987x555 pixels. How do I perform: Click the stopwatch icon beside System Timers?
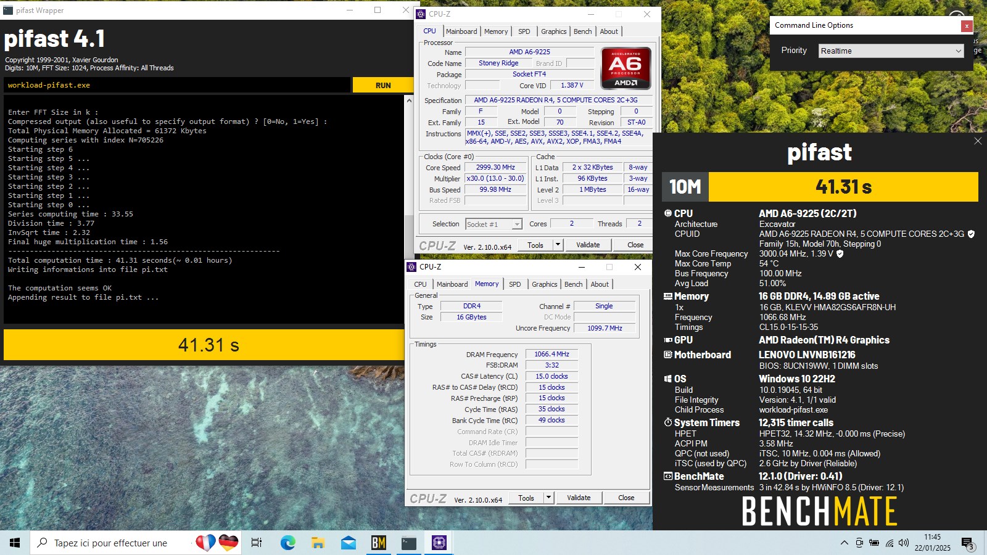pyautogui.click(x=667, y=422)
